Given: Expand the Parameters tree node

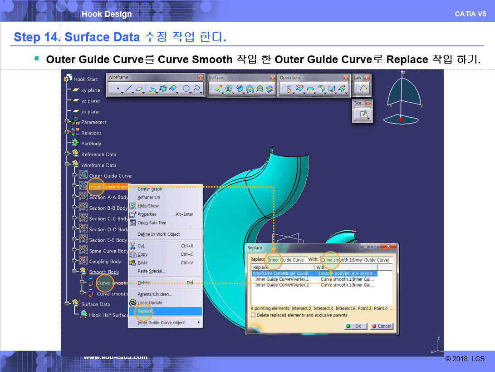Looking at the screenshot, I should click(x=67, y=122).
